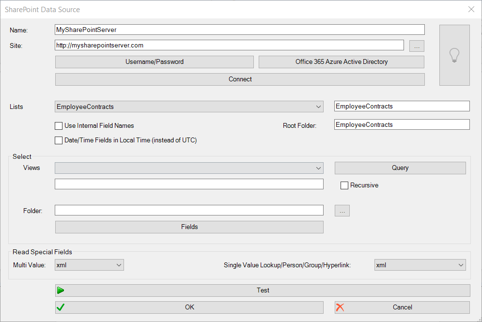This screenshot has height=322, width=482.
Task: Click the Root Folder input field
Action: 402,125
